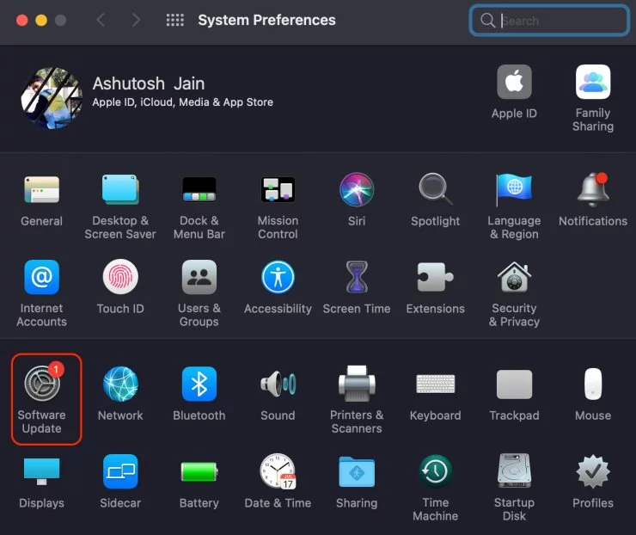Open Dock & Menu Bar settings
The height and width of the screenshot is (535, 636).
(x=199, y=190)
